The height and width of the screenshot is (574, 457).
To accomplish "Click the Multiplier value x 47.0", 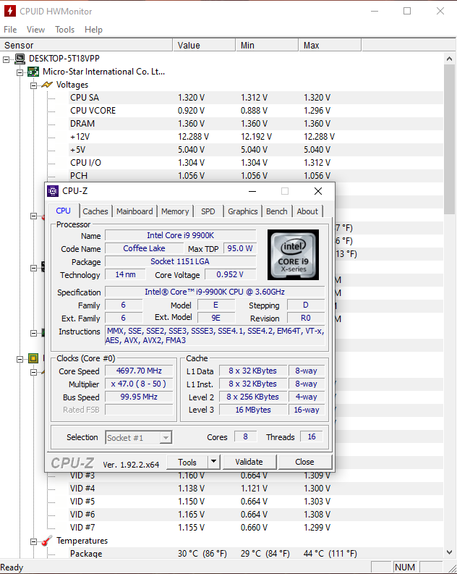I will (x=139, y=384).
